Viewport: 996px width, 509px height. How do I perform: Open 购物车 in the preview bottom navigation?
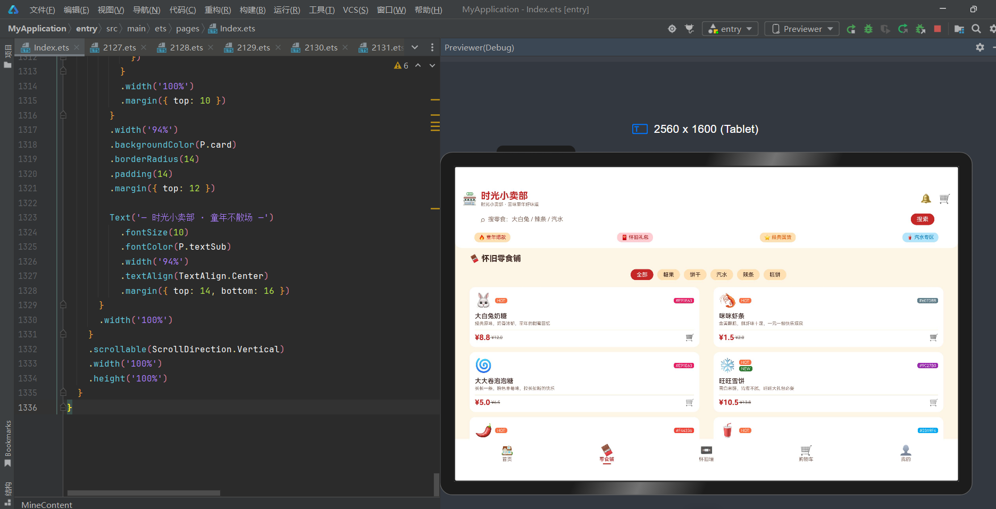click(x=806, y=453)
